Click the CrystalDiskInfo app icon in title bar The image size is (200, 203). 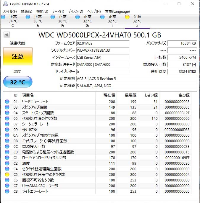click(x=5, y=4)
